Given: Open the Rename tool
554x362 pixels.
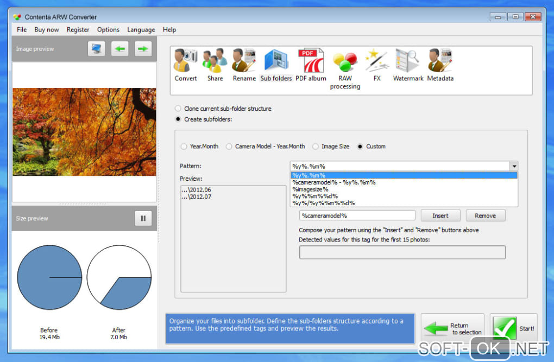Looking at the screenshot, I should tap(244, 65).
